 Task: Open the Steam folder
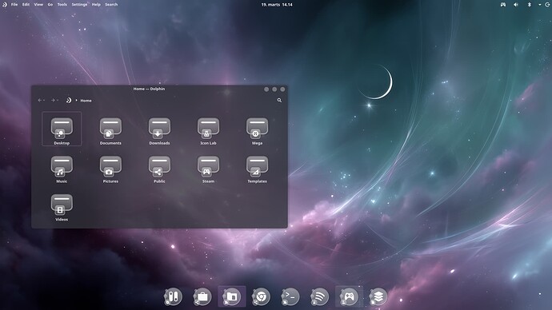tap(208, 169)
